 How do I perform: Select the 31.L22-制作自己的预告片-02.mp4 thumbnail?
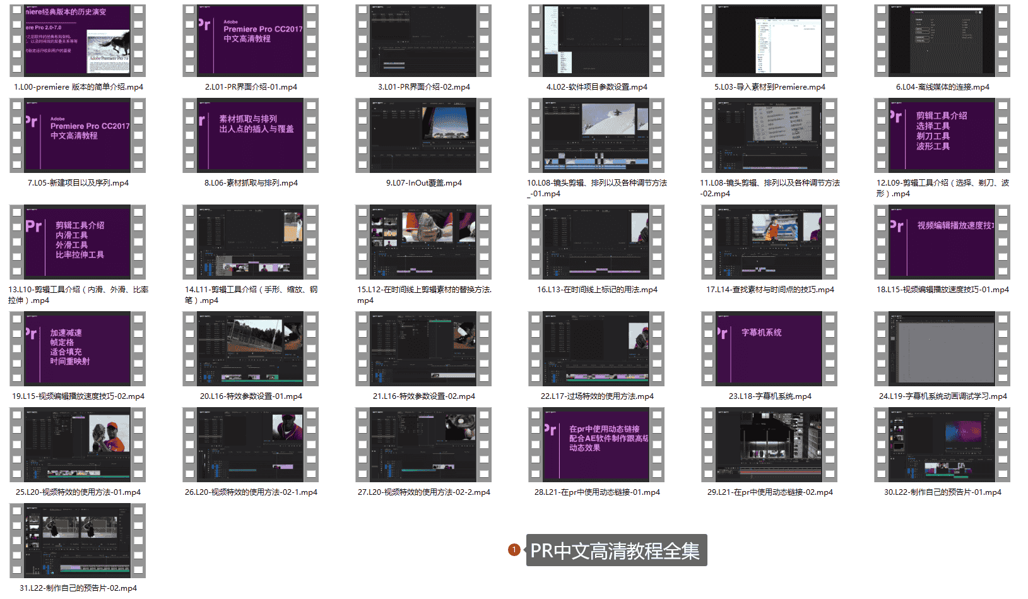[x=78, y=540]
